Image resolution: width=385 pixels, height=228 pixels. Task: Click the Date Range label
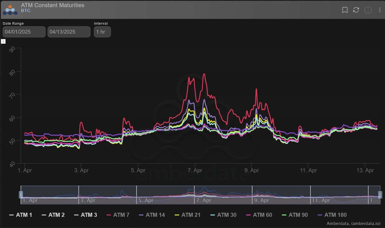tap(13, 23)
